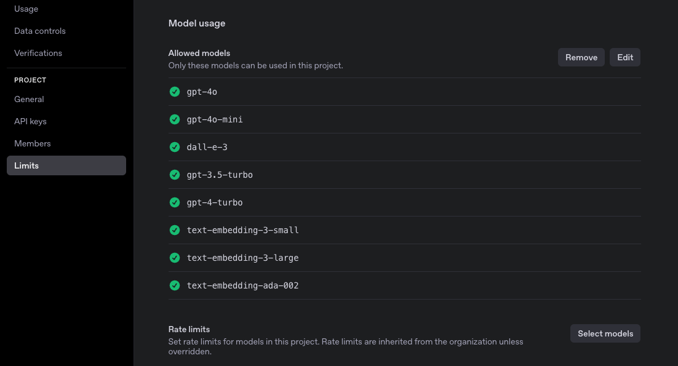Switch to the API keys section
The height and width of the screenshot is (366, 678).
(x=30, y=121)
